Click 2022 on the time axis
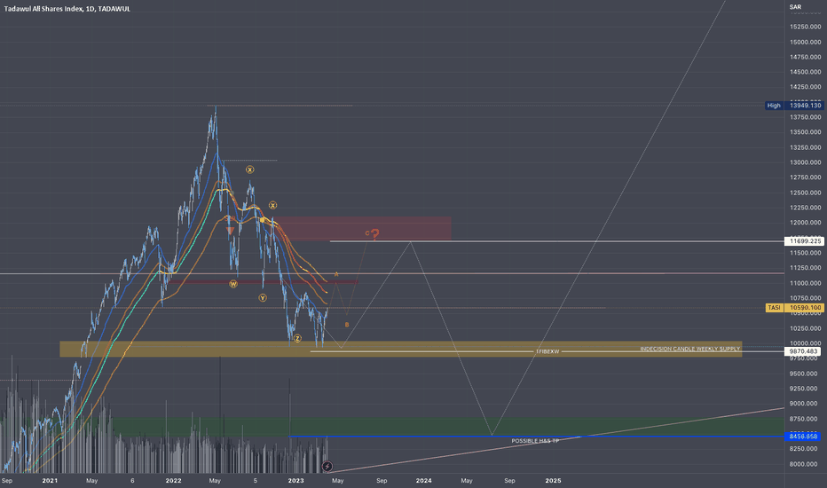The height and width of the screenshot is (488, 827). [x=173, y=481]
